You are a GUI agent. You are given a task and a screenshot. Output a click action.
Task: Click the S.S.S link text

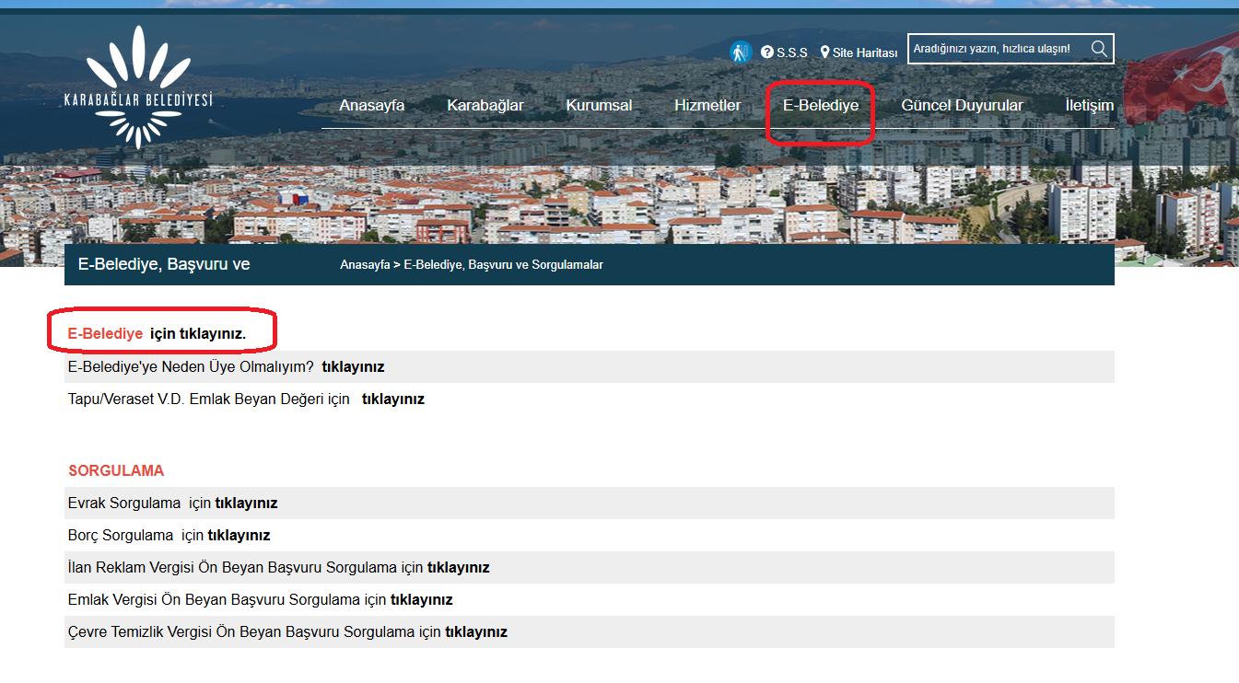click(792, 53)
